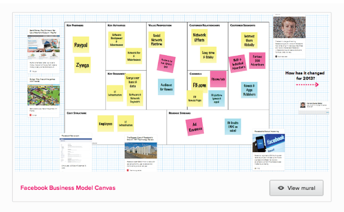Click the FB Credits blue note
344x212 pixels.
click(233, 127)
